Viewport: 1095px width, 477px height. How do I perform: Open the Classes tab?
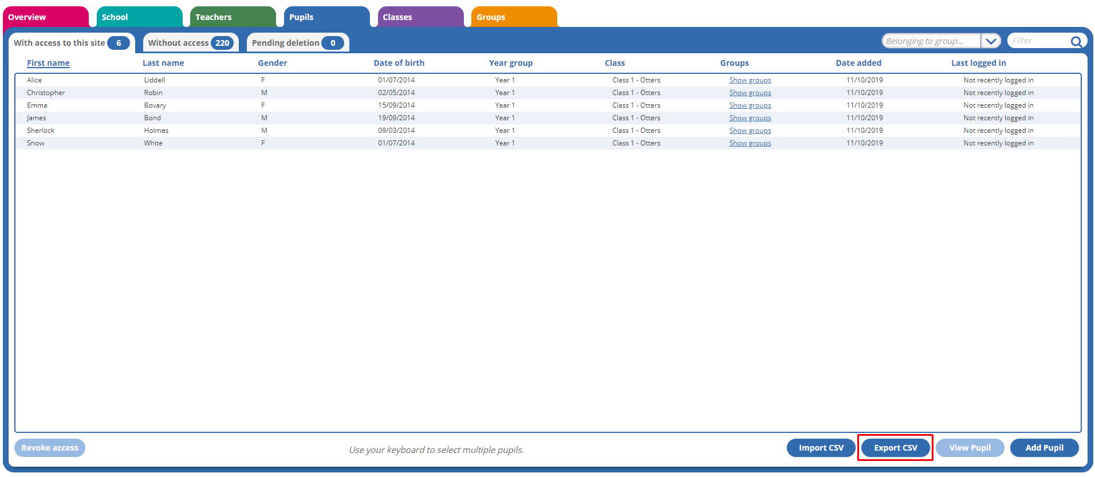[x=420, y=17]
